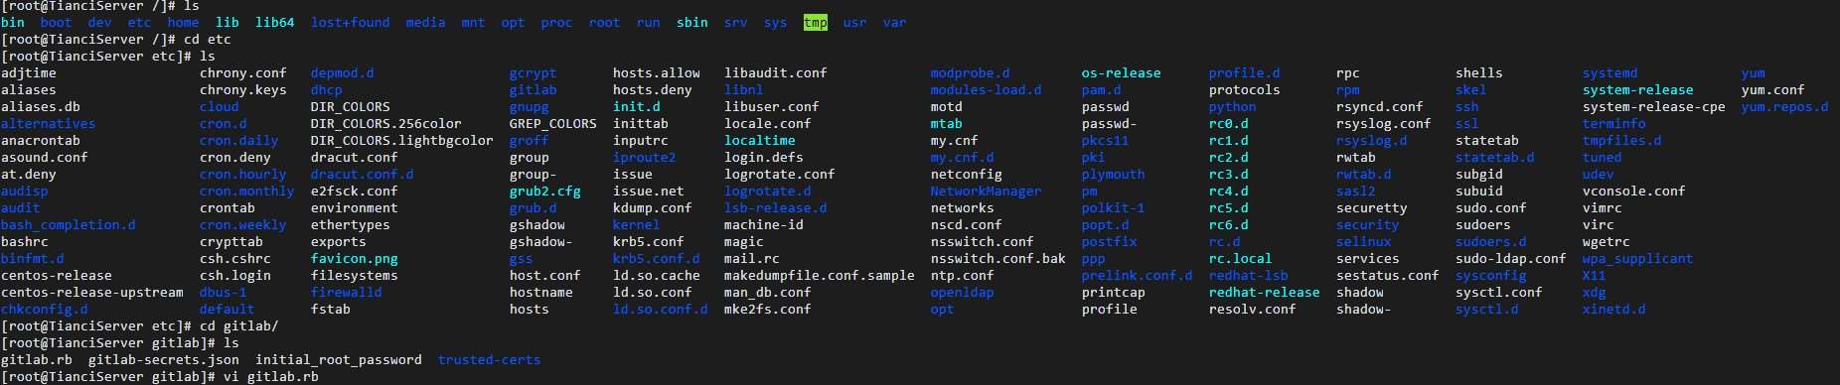Select the "favicon.png" file name
The image size is (1840, 385).
pos(355,259)
